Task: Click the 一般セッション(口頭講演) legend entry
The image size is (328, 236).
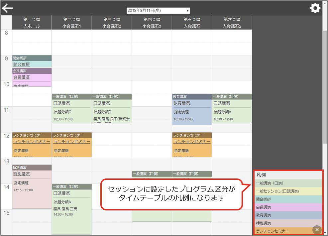Action: (x=287, y=191)
